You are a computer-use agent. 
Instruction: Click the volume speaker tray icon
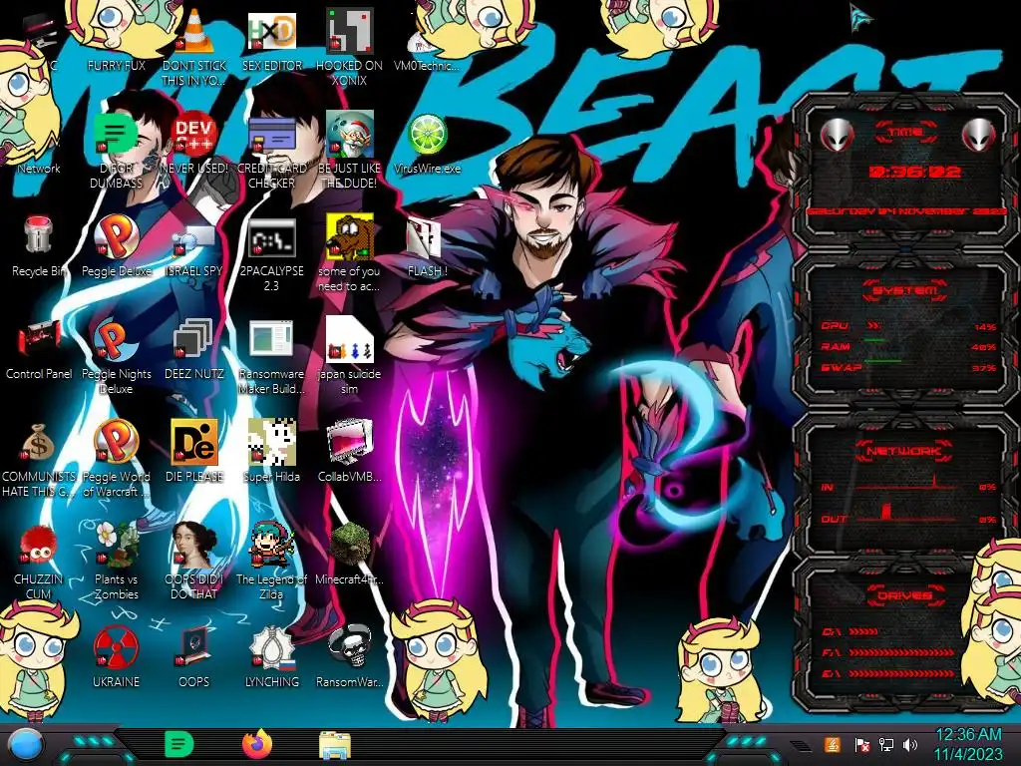909,744
